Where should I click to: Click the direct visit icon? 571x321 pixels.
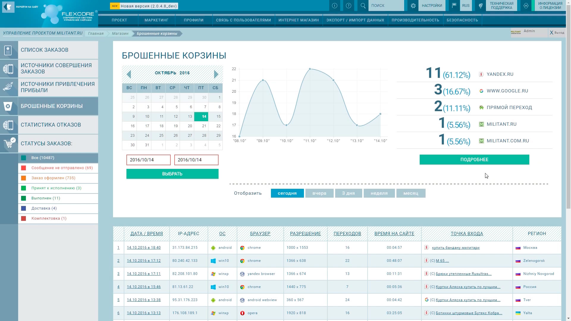coord(481,108)
